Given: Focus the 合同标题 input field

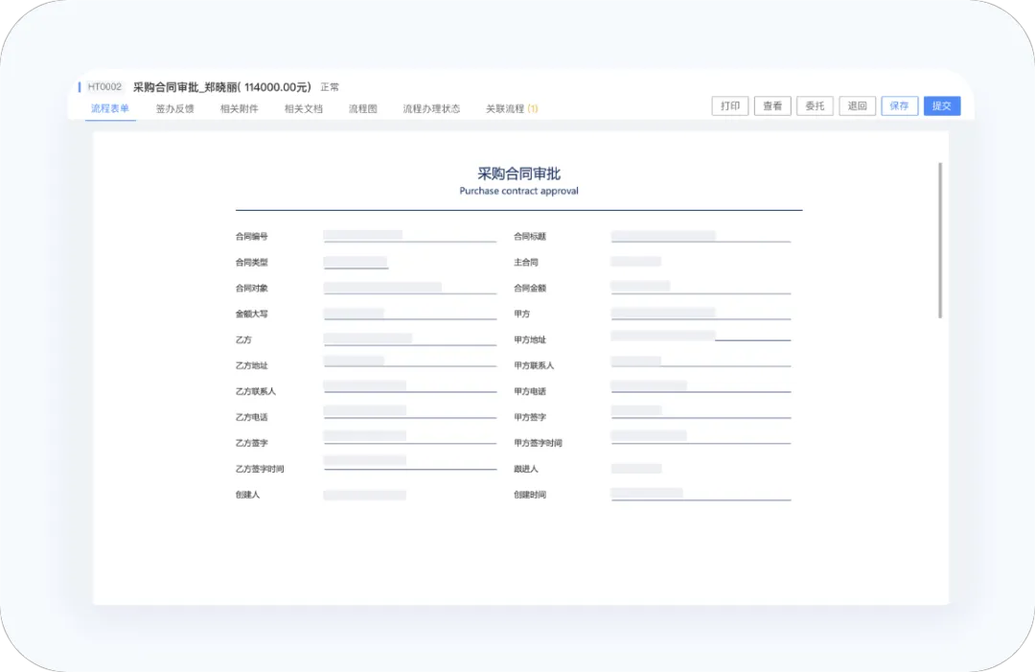Looking at the screenshot, I should (x=700, y=236).
